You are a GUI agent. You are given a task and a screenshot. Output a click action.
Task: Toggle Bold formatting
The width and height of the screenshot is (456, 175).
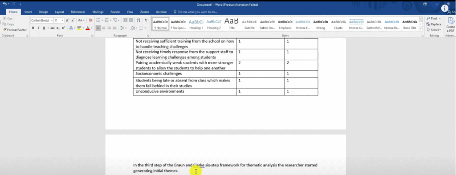point(33,28)
